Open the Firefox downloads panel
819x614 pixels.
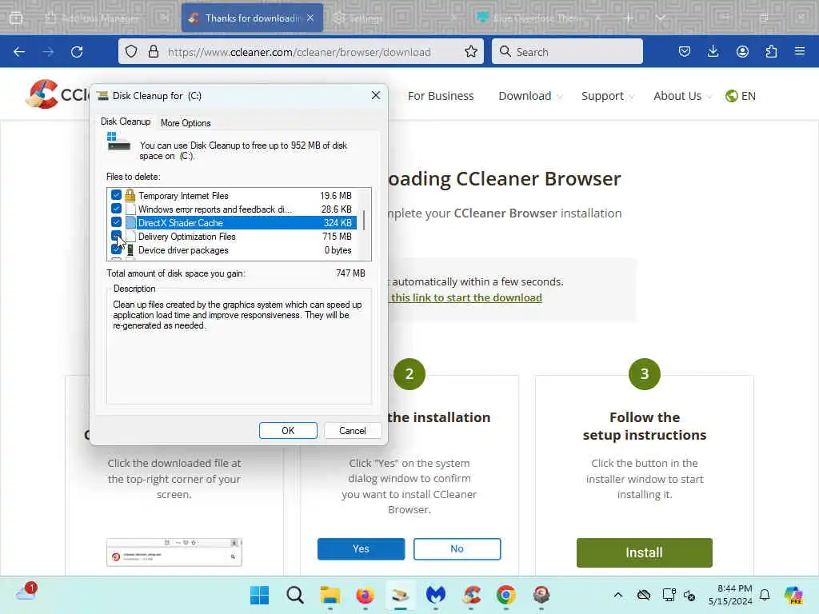[x=713, y=52]
